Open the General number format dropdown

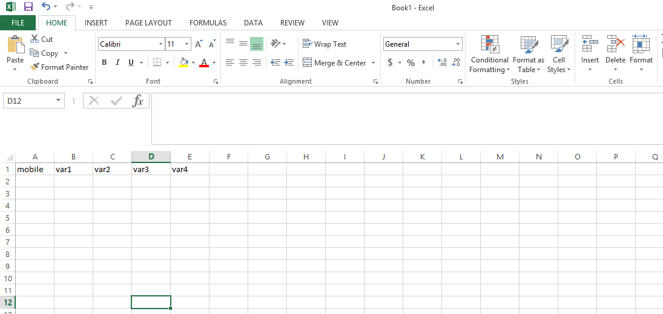pyautogui.click(x=458, y=44)
